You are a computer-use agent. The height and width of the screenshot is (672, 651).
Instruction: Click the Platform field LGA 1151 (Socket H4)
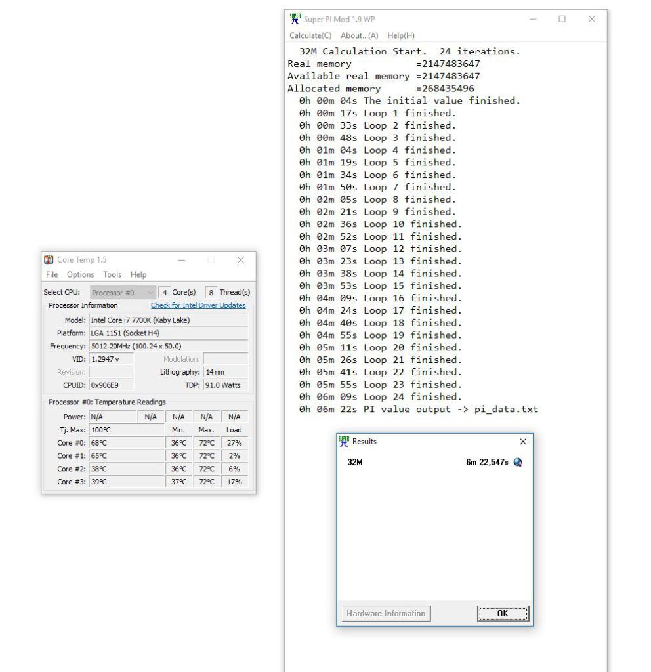pos(169,333)
